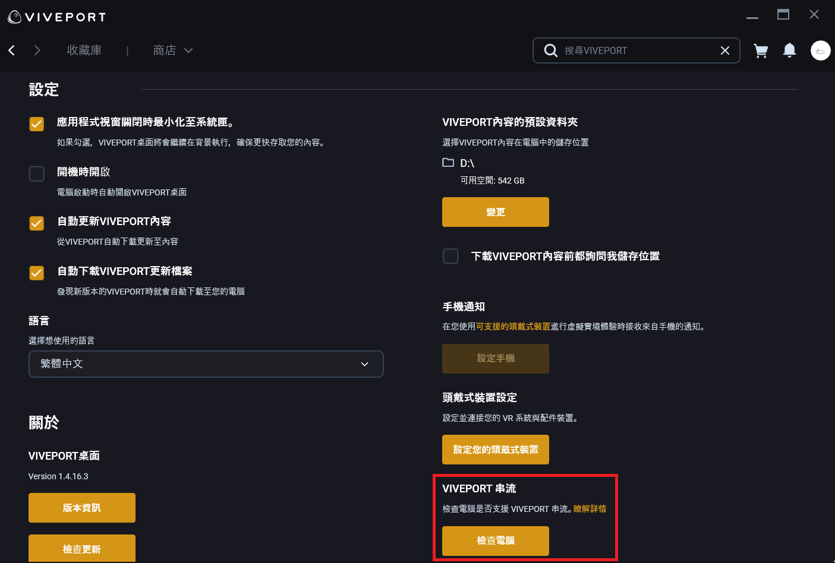Open the 商店 store menu
Viewport: 835px width, 563px height.
[165, 50]
